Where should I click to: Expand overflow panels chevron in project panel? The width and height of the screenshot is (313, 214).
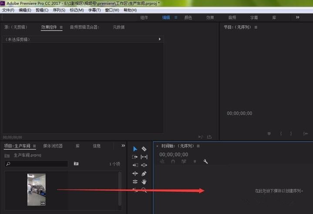click(123, 146)
